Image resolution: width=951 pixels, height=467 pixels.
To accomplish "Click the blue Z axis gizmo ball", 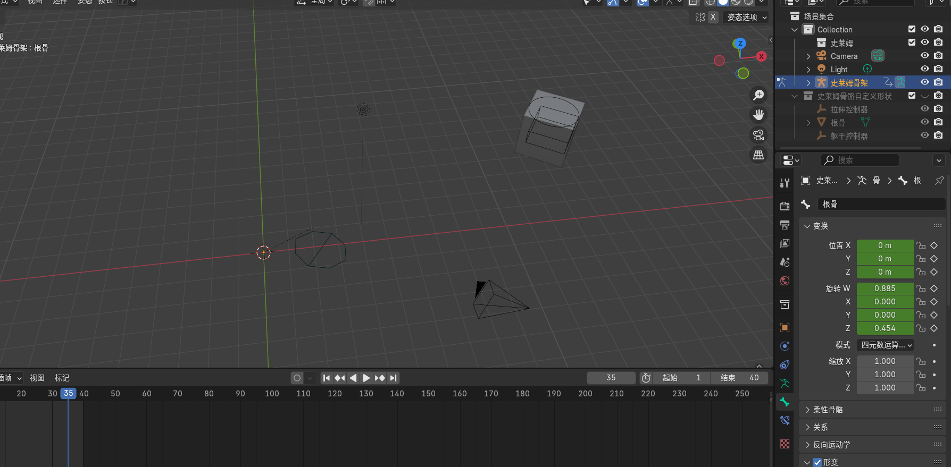I will tap(740, 43).
